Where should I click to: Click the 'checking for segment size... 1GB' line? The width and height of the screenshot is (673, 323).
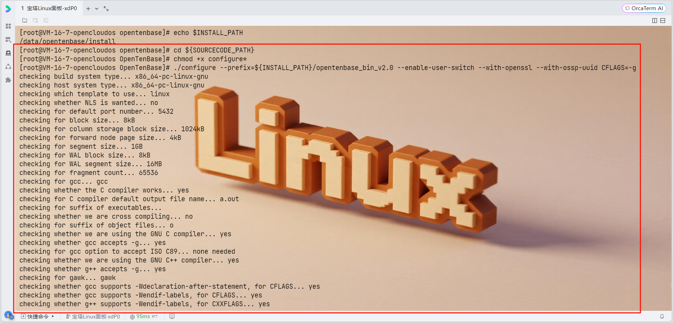click(81, 147)
